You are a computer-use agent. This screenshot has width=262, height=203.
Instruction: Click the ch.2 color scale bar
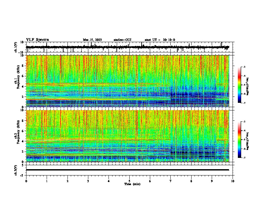[239, 140]
